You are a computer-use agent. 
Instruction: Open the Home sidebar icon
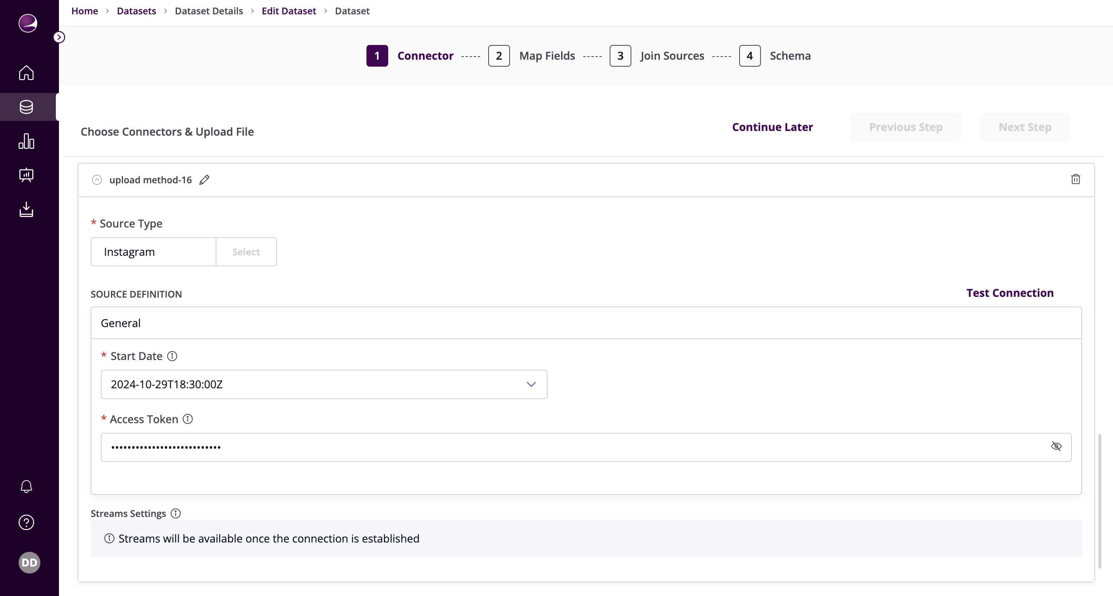26,72
